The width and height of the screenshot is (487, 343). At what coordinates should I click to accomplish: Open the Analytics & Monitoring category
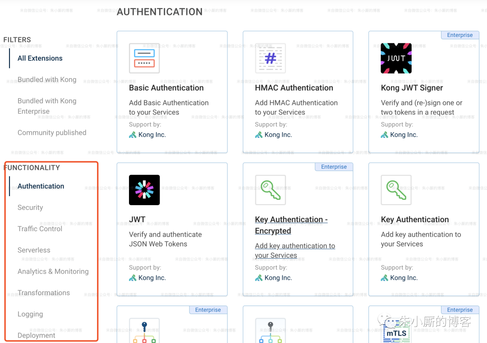coord(53,272)
